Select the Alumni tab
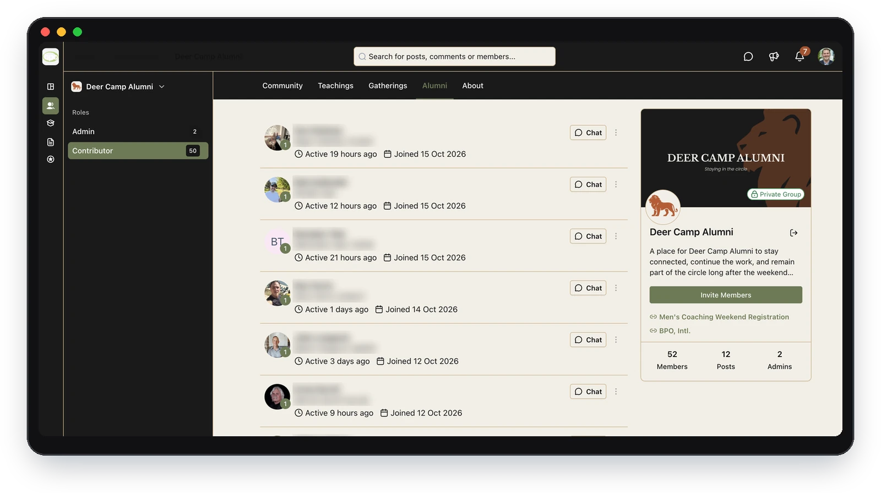Viewport: 881px width, 493px height. (x=434, y=86)
